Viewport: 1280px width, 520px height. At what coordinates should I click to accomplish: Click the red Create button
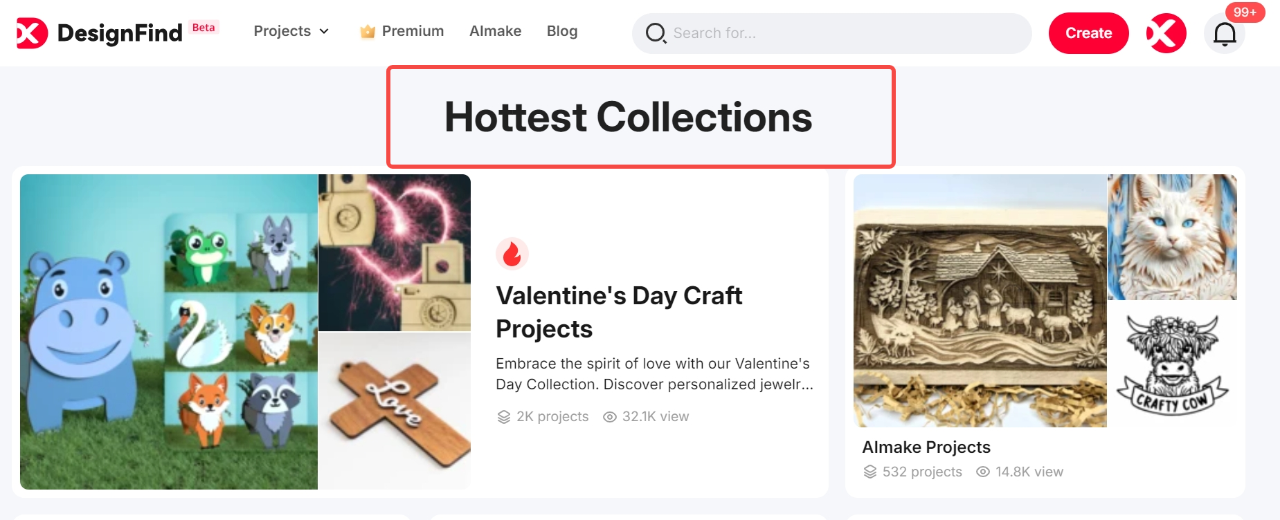(1089, 33)
